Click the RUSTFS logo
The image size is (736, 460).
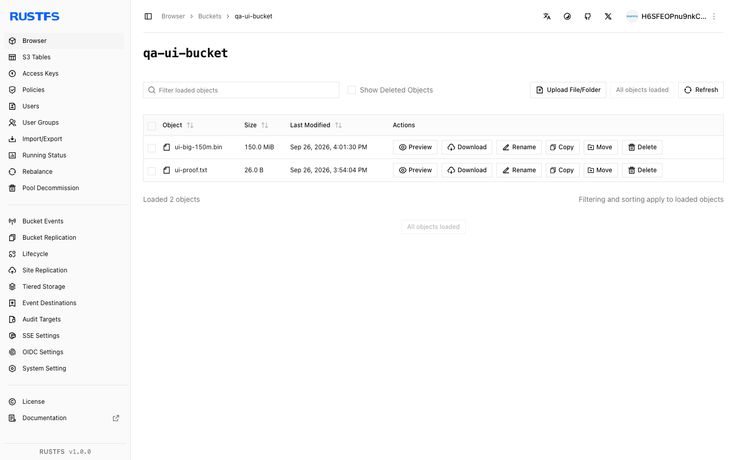coord(35,16)
